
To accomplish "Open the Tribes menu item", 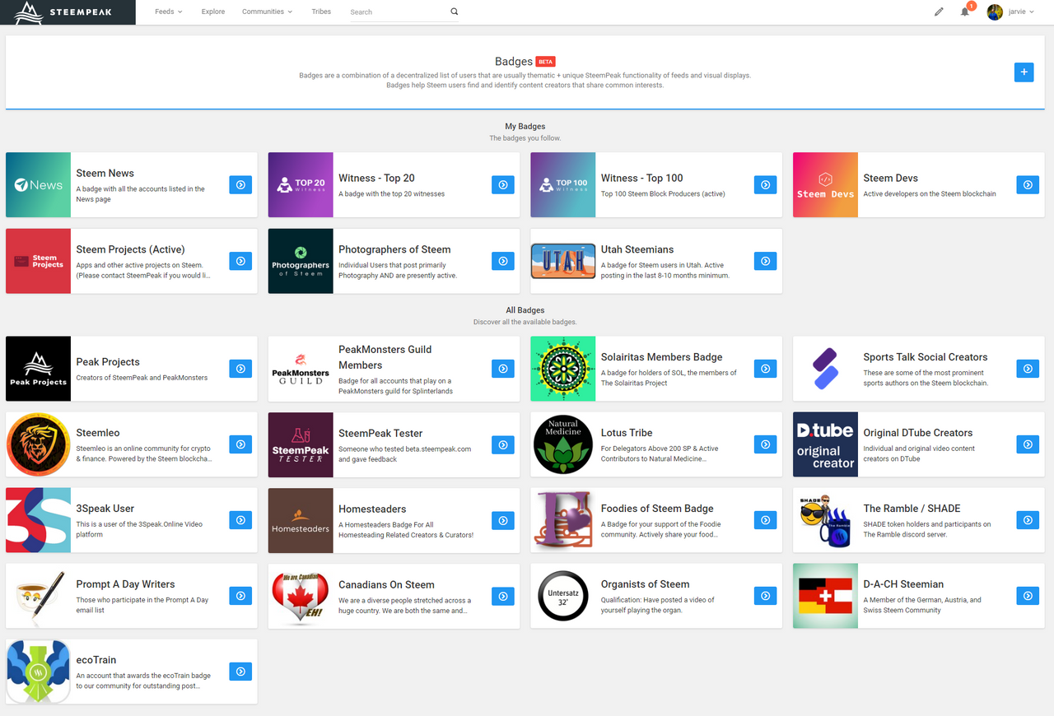I will (x=321, y=12).
